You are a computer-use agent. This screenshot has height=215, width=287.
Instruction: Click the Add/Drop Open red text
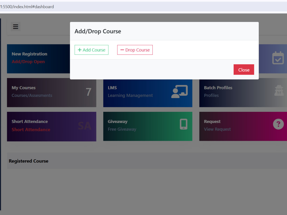[28, 62]
